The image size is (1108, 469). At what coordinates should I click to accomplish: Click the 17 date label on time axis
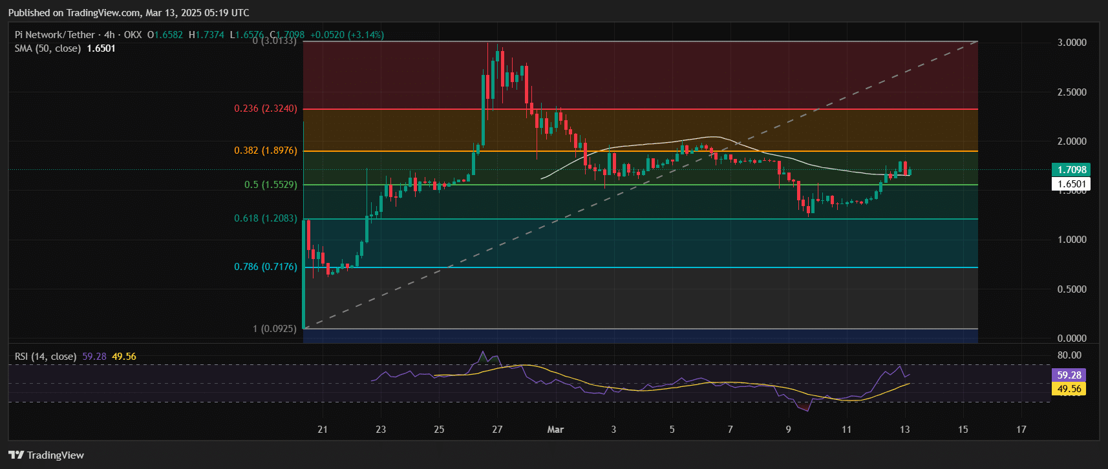point(1021,430)
